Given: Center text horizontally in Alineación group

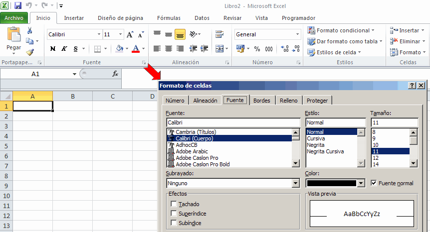Looking at the screenshot, I should tap(169, 49).
